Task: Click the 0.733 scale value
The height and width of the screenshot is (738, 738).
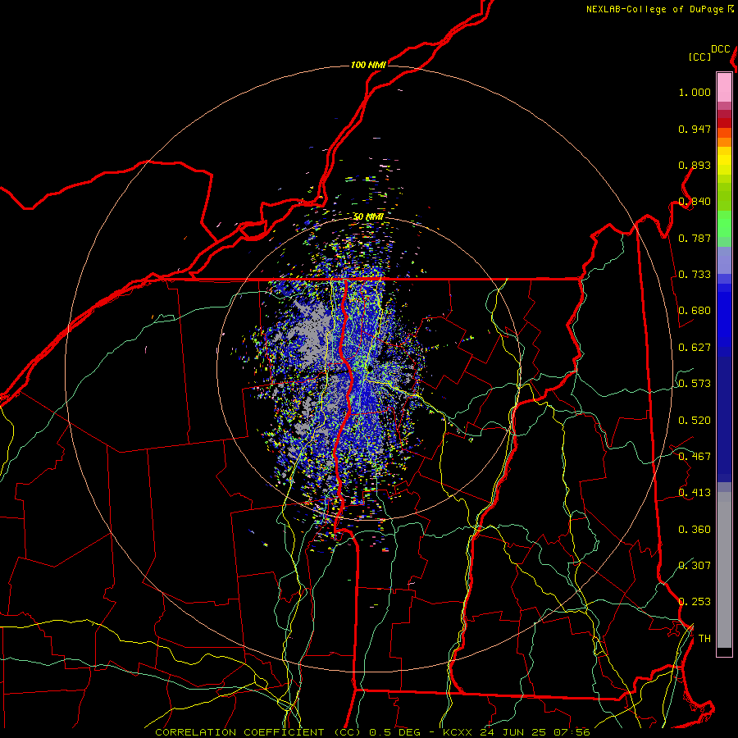Action: pyautogui.click(x=695, y=275)
